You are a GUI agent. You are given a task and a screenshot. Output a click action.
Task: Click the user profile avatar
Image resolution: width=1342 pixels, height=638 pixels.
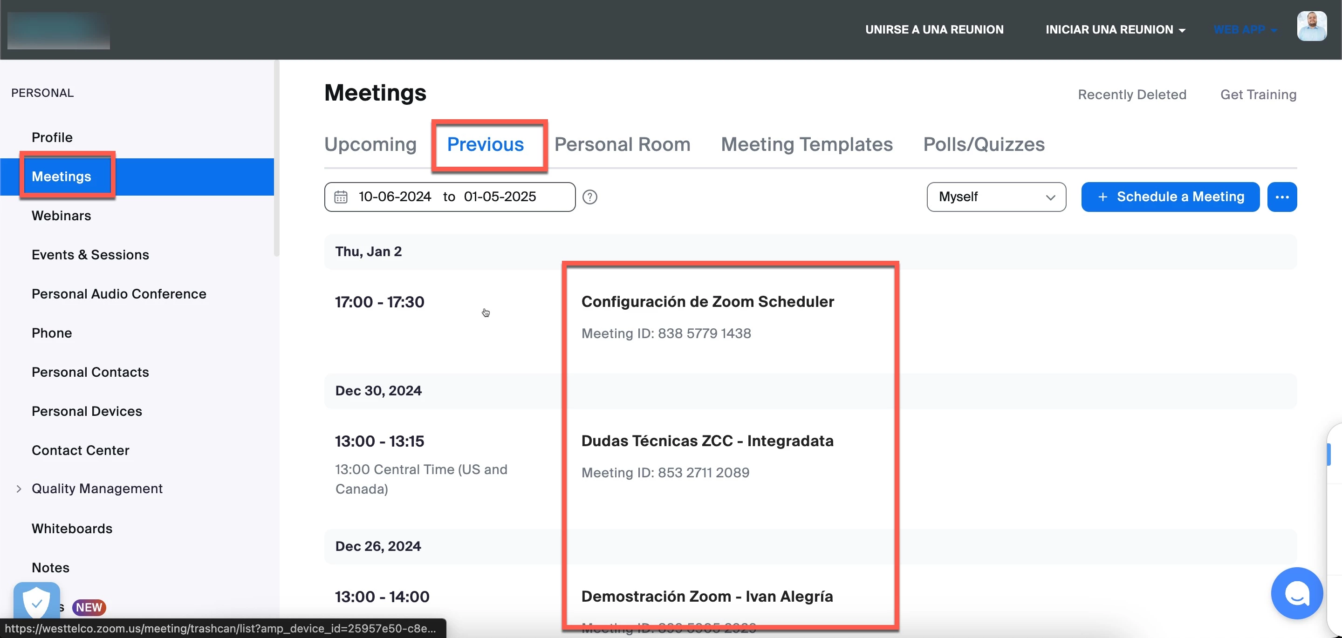point(1311,26)
